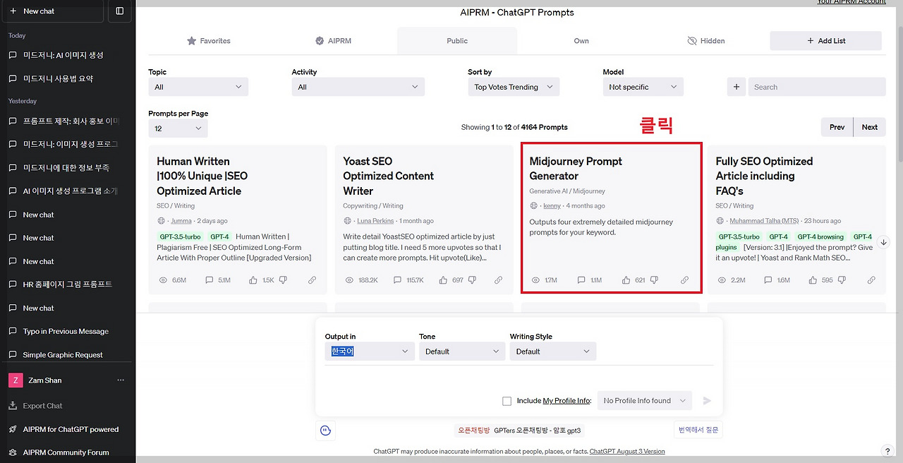Viewport: 903px width, 463px height.
Task: Click the Search prompts field
Action: coord(817,87)
